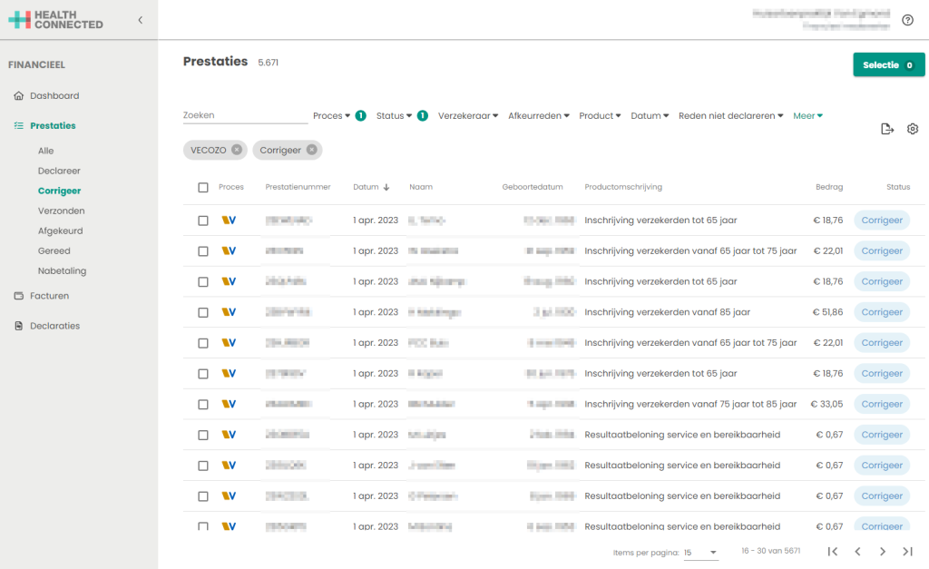Check the box for the €51,86 row
Image resolution: width=929 pixels, height=569 pixels.
point(203,312)
